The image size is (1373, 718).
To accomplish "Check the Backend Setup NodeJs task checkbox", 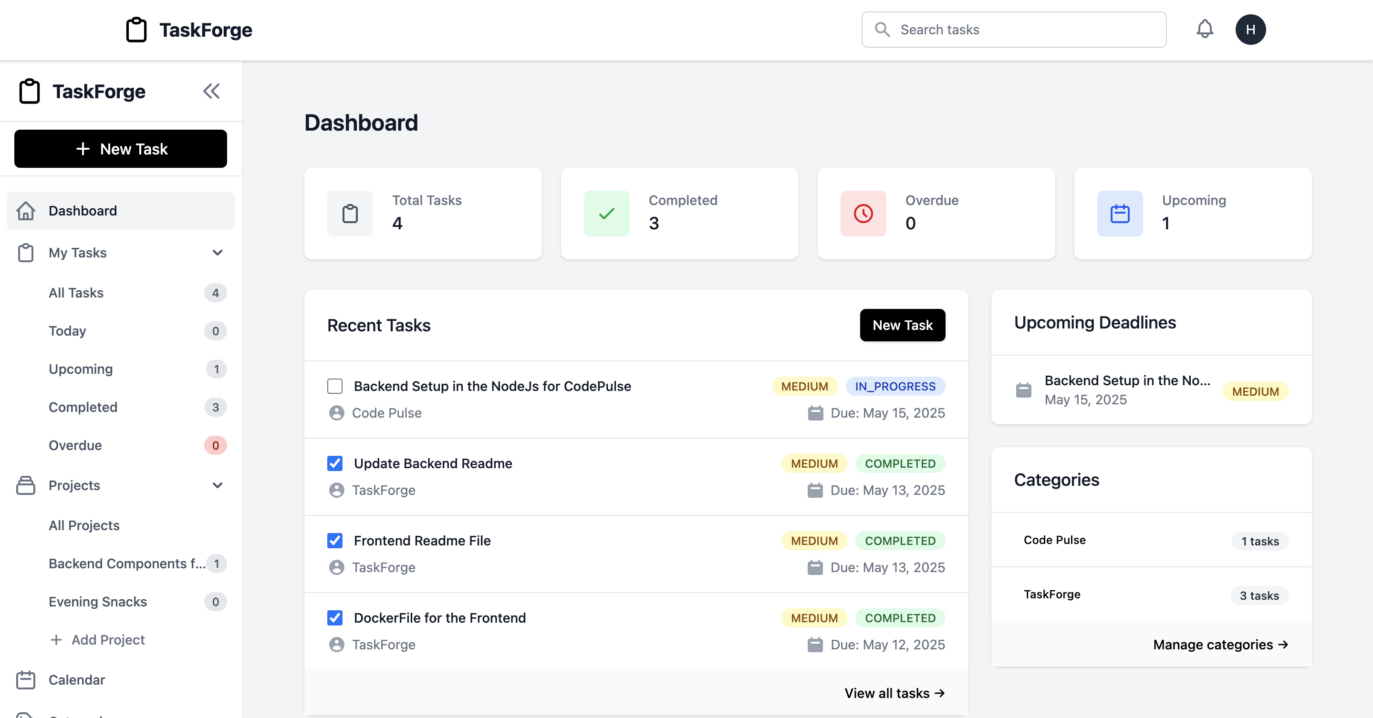I will pyautogui.click(x=335, y=386).
